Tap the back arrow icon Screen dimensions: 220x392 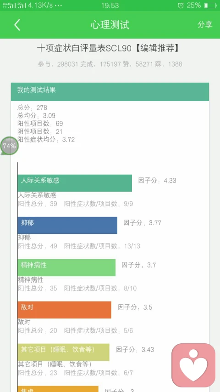17,25
